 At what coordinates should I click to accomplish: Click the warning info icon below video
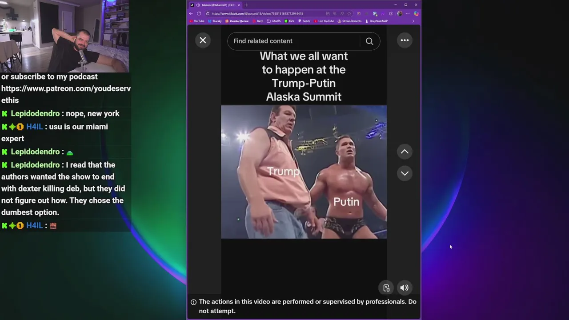click(193, 302)
